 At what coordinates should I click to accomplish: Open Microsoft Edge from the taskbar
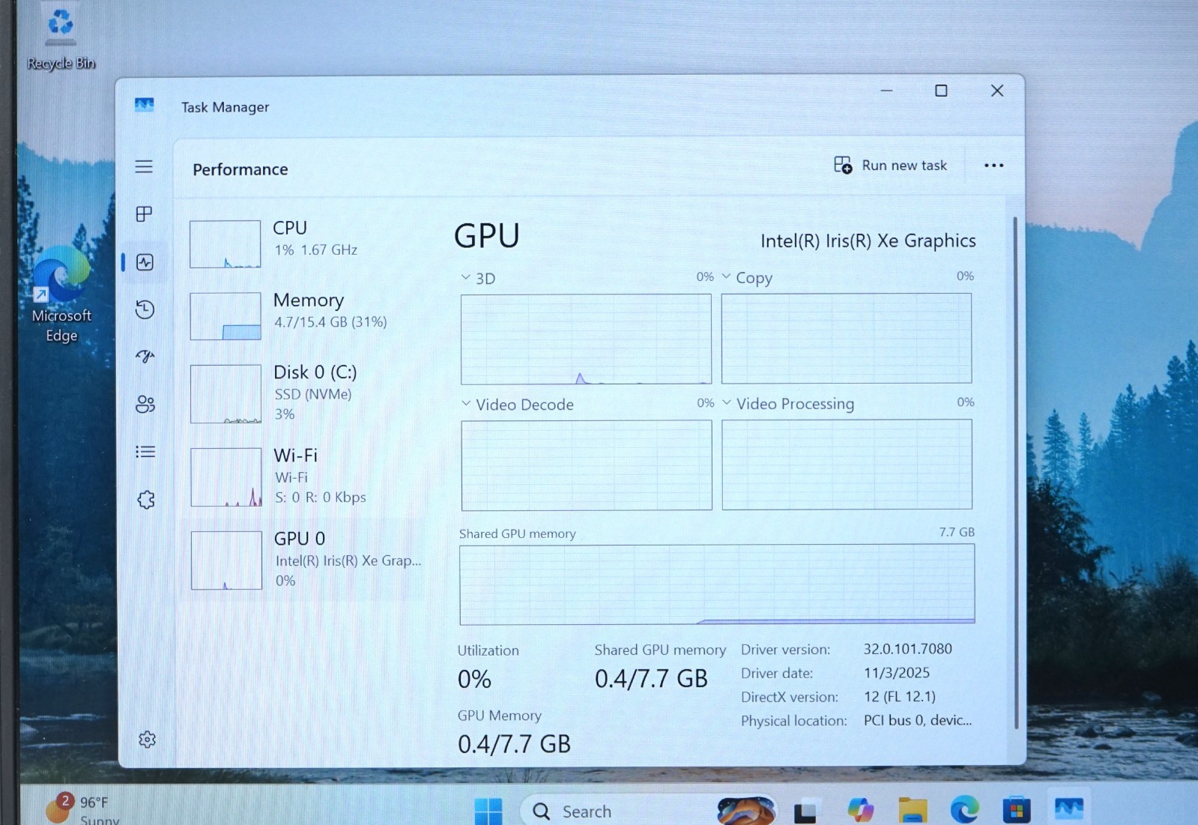click(x=964, y=810)
